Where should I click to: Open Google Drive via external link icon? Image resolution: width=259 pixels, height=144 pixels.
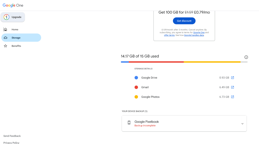pyautogui.click(x=232, y=78)
